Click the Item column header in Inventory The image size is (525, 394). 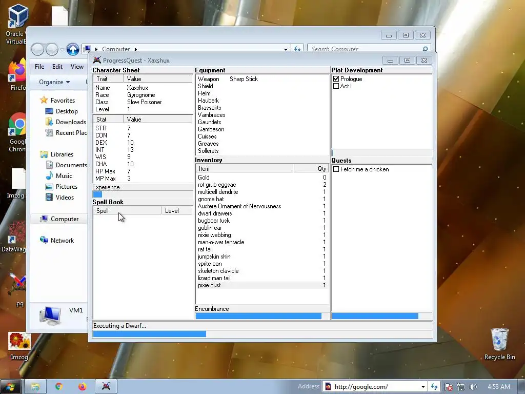245,168
